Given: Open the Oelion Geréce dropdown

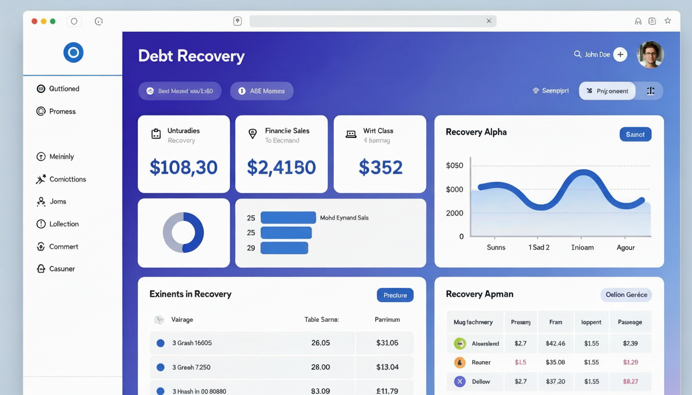Looking at the screenshot, I should pyautogui.click(x=626, y=295).
